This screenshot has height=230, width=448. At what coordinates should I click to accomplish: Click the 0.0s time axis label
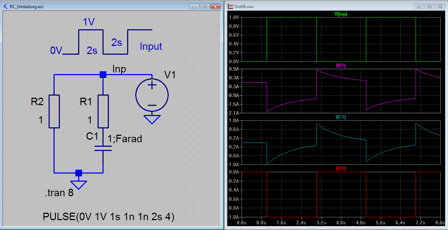coord(242,223)
